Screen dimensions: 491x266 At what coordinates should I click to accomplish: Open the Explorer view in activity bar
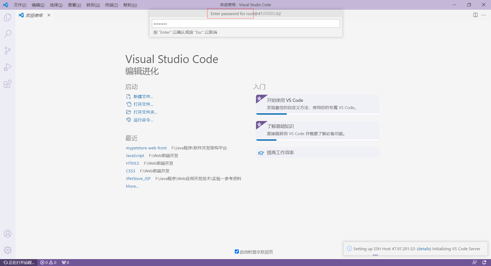point(8,17)
